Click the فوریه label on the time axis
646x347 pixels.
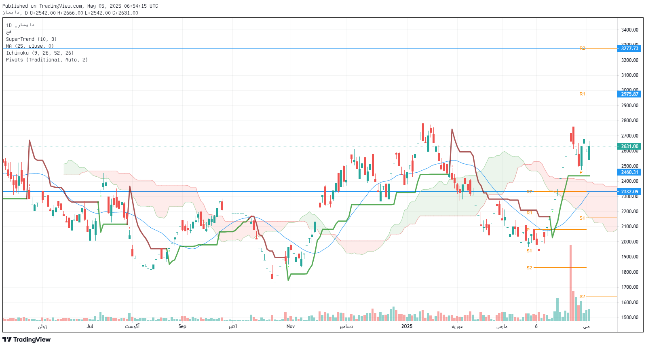click(x=457, y=326)
